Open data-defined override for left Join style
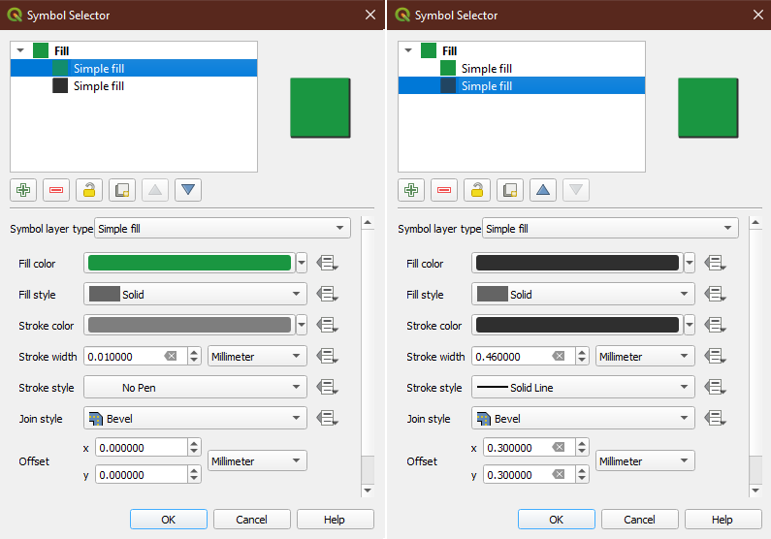This screenshot has width=771, height=539. coord(327,418)
